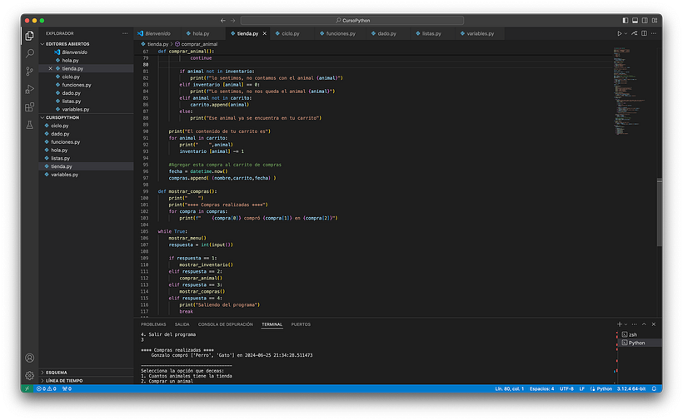
Task: Open the notifications bell in status bar
Action: point(654,388)
